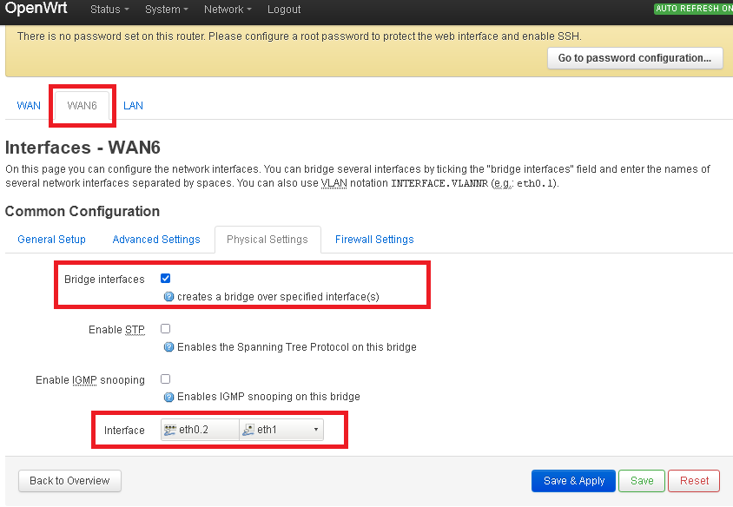The width and height of the screenshot is (733, 507).
Task: Click the green Save button
Action: pos(642,481)
